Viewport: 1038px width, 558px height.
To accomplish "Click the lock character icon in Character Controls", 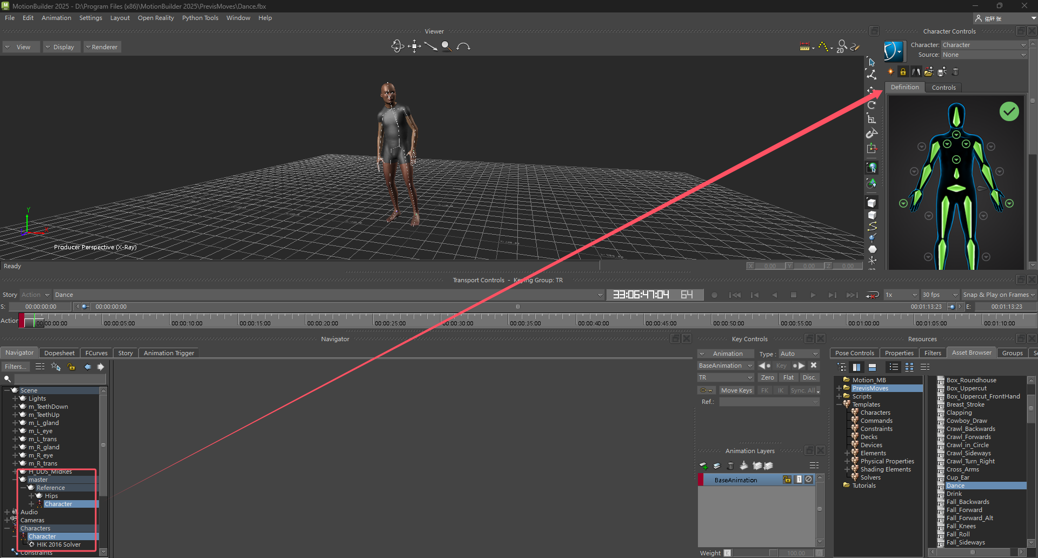I will point(903,72).
